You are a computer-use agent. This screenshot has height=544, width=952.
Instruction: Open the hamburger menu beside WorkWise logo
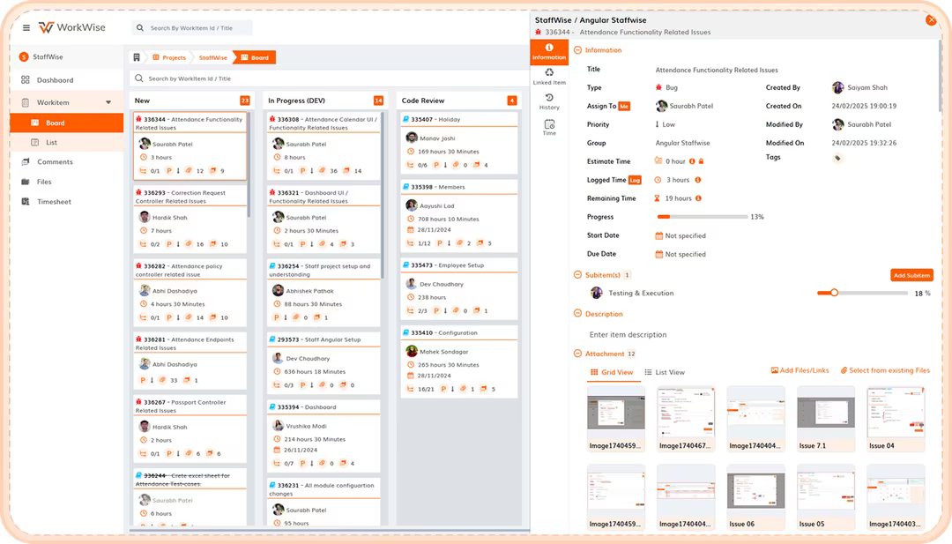click(26, 28)
